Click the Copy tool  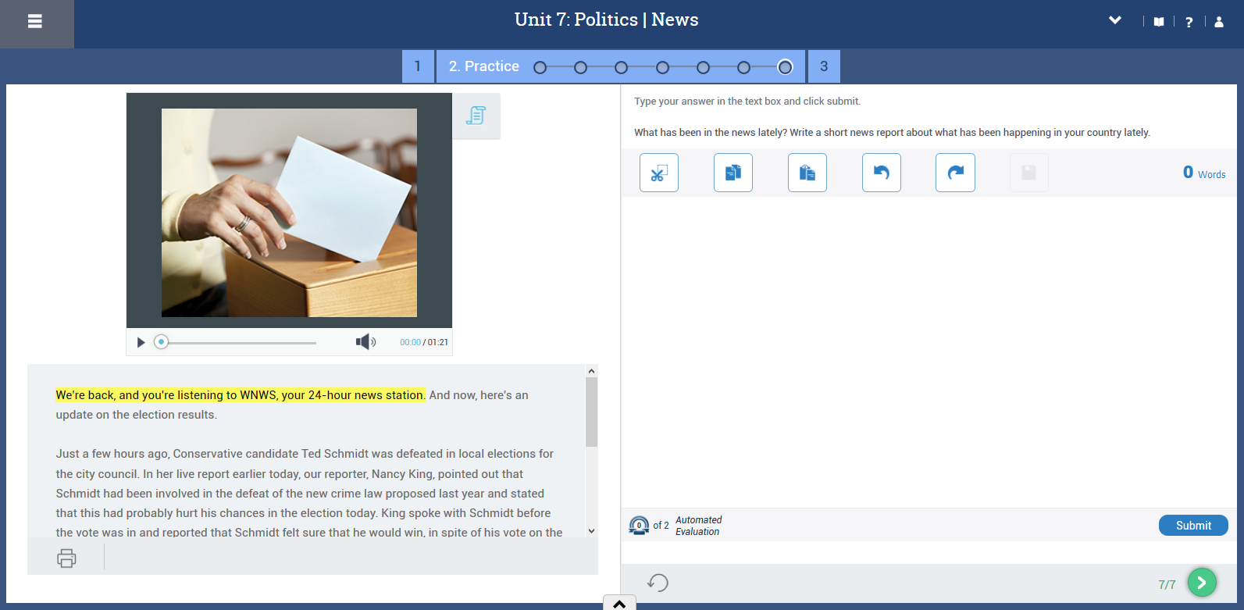733,173
